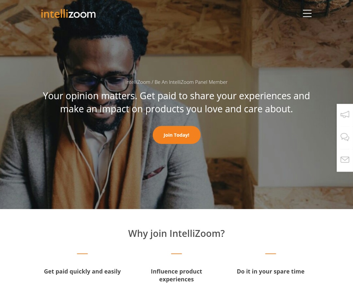Click the 'Why join IntelliZoom?' heading

[x=176, y=234]
